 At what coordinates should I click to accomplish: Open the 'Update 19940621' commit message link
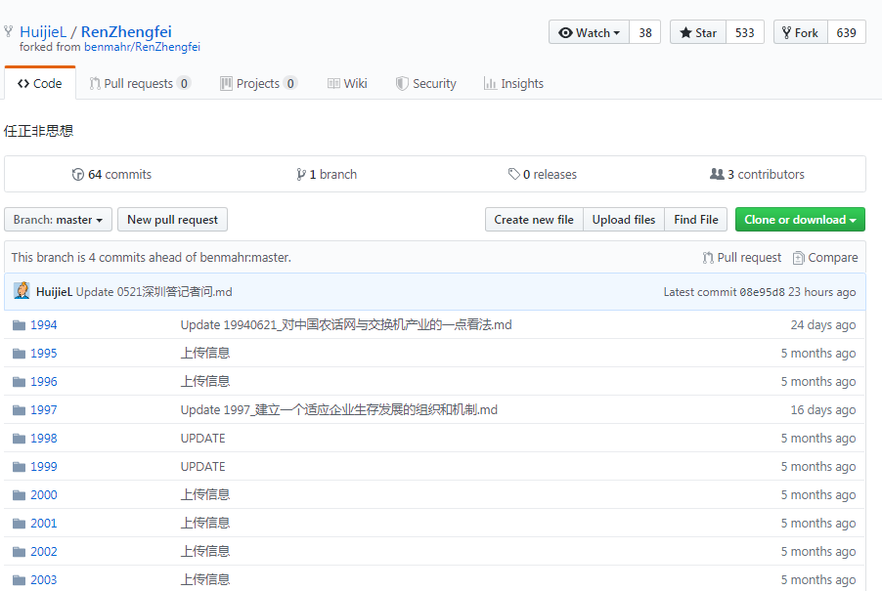(x=346, y=324)
